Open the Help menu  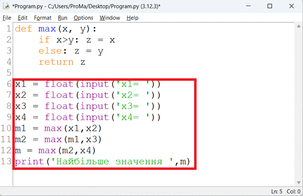tap(133, 18)
